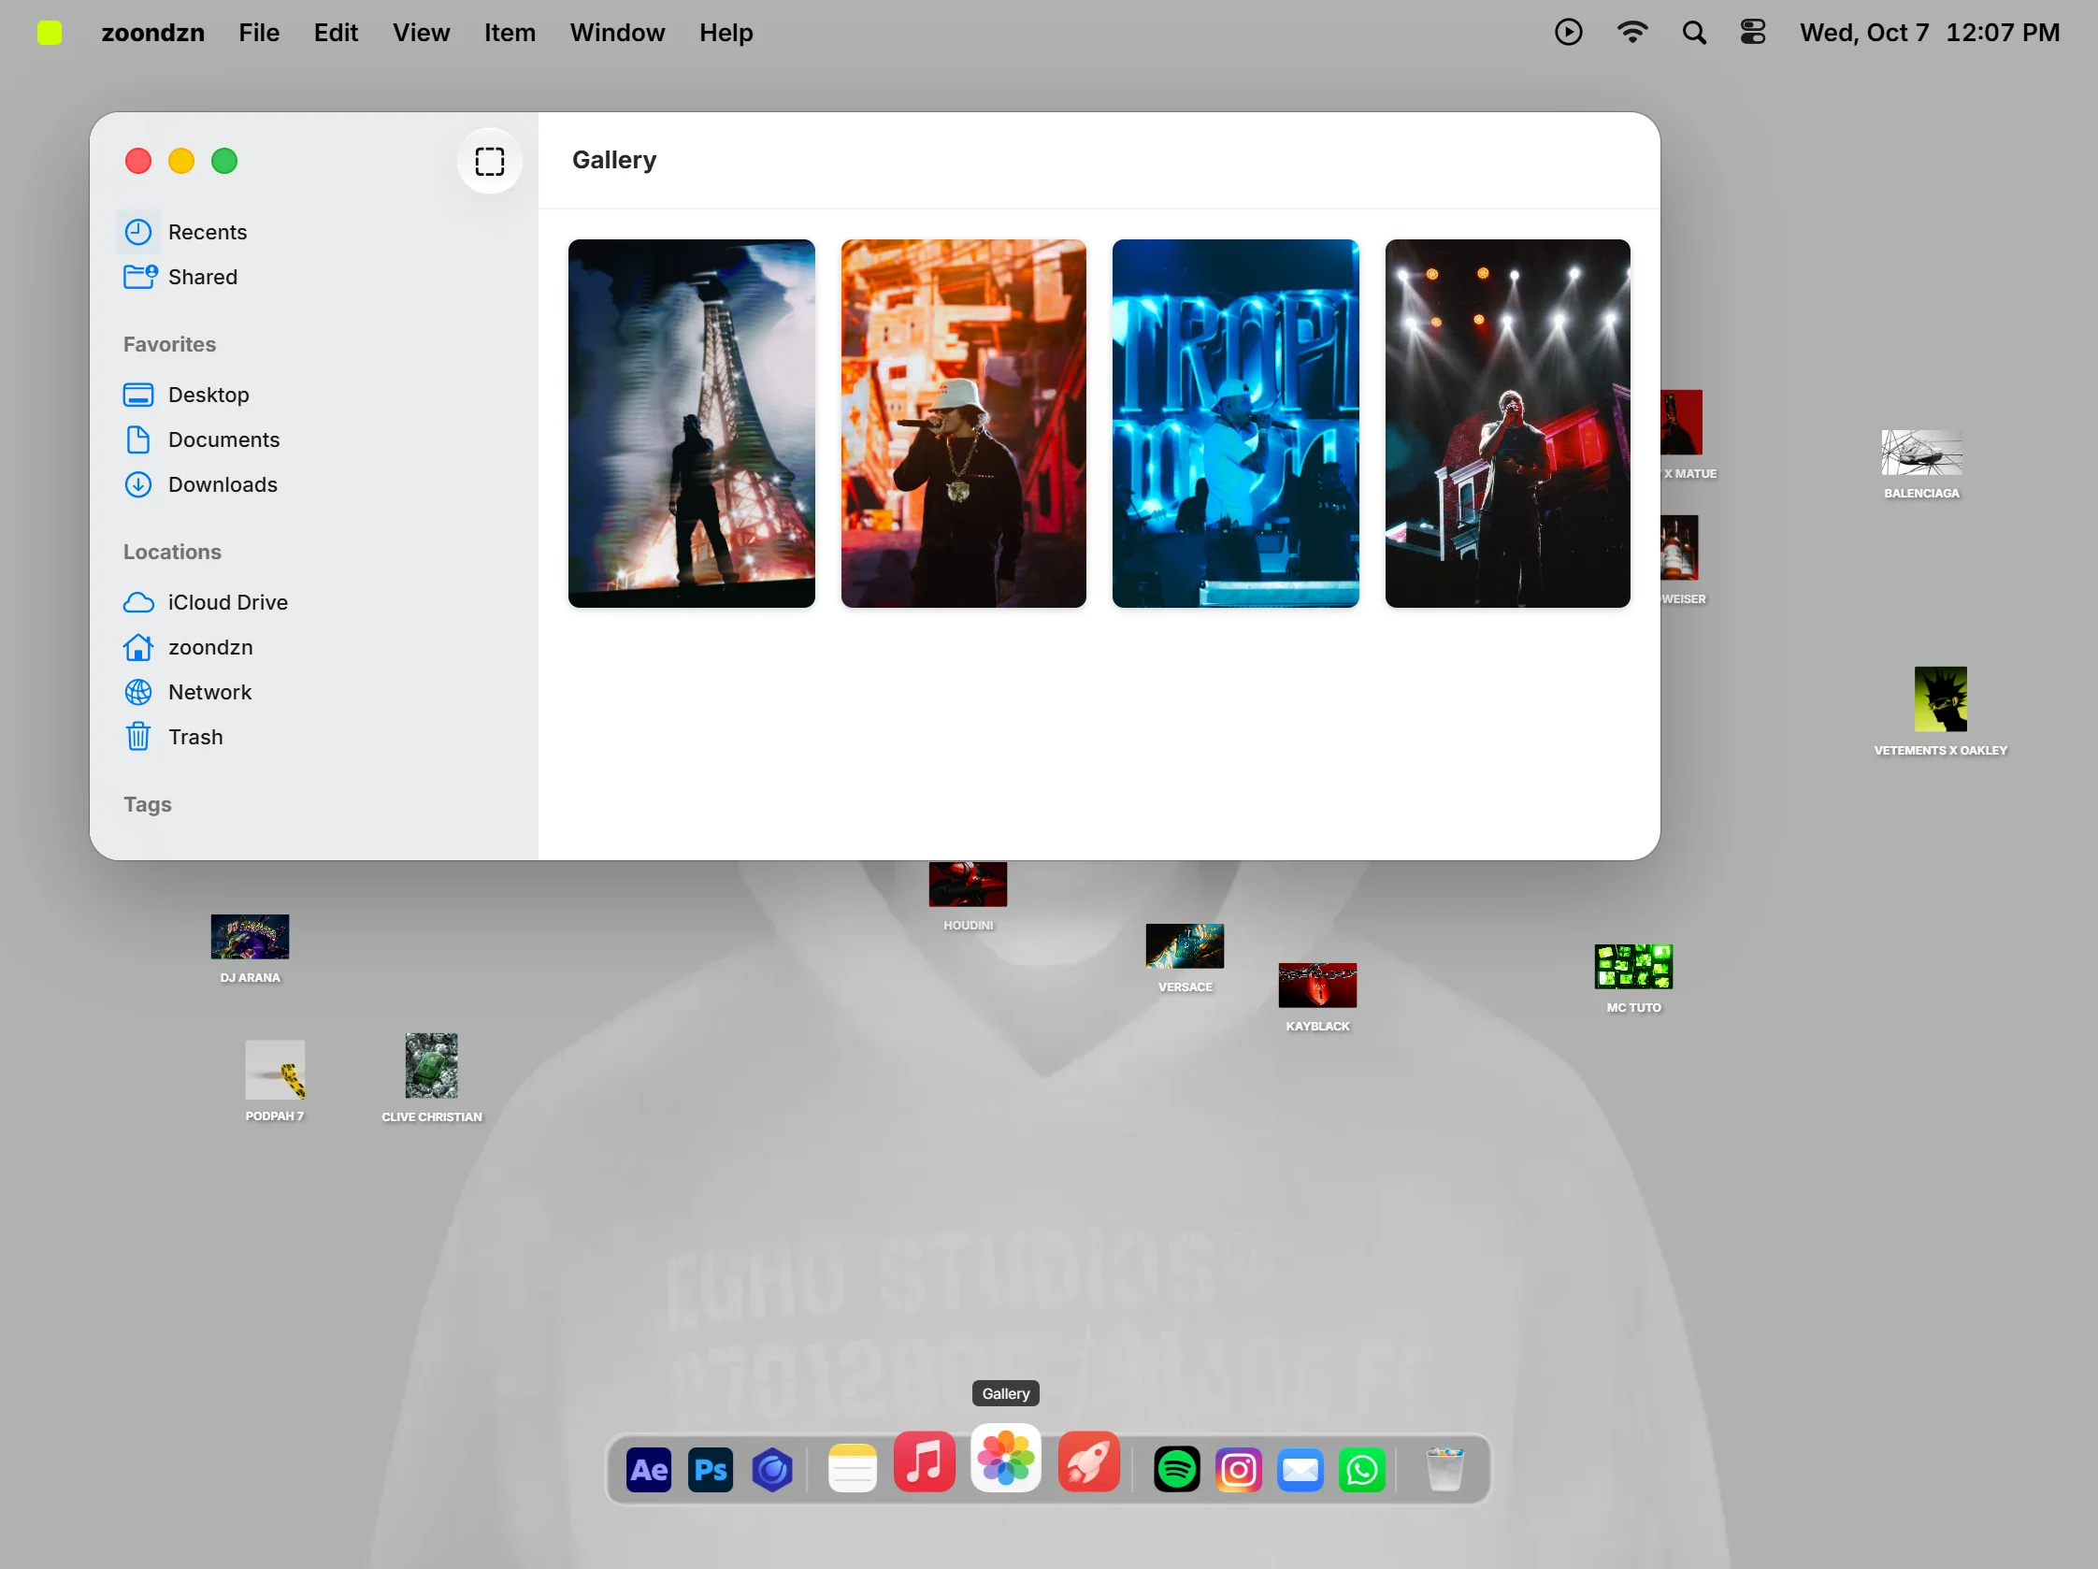Open the Trash in the dock
The width and height of the screenshot is (2098, 1569).
pyautogui.click(x=1444, y=1469)
